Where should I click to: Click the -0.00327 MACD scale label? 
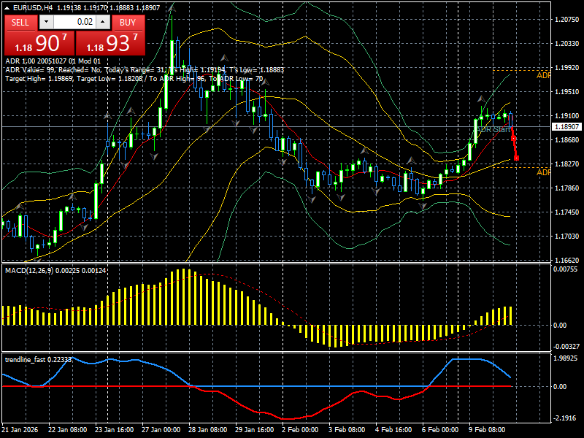point(566,346)
